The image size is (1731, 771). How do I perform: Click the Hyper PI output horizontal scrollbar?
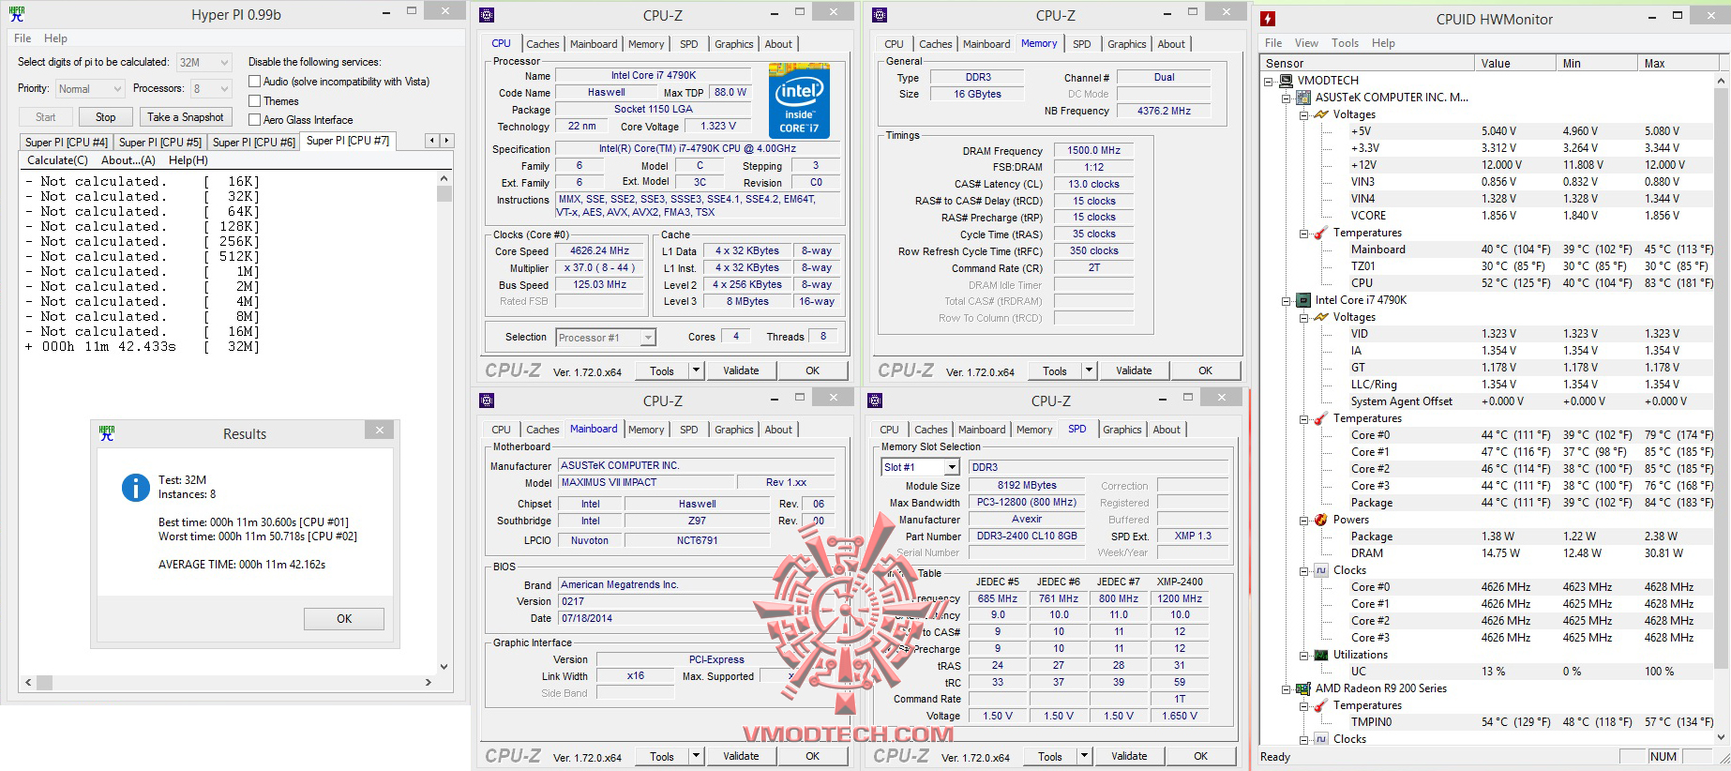228,682
